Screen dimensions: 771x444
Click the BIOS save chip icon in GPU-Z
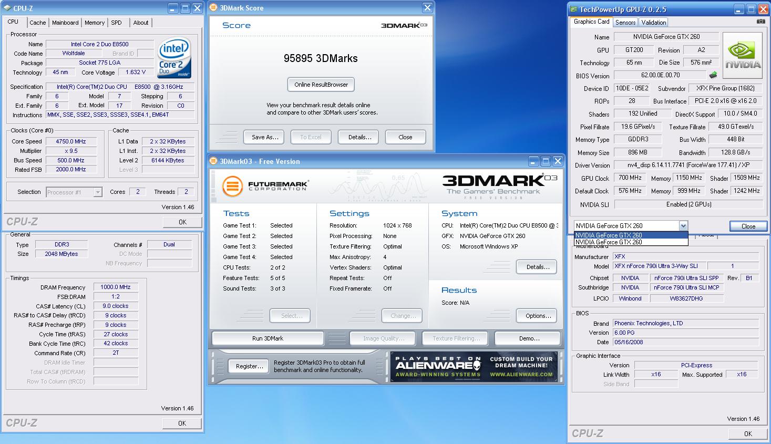713,75
